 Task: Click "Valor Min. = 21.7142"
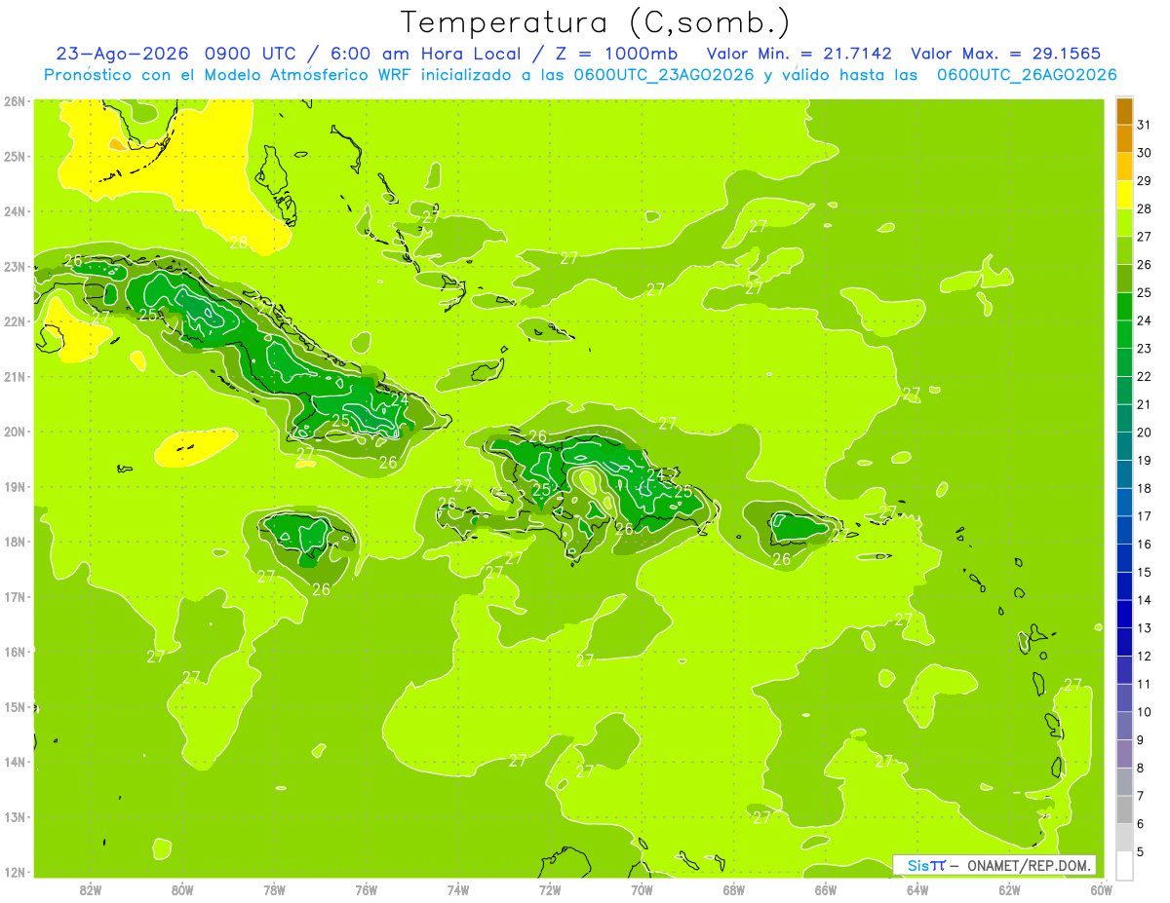800,54
